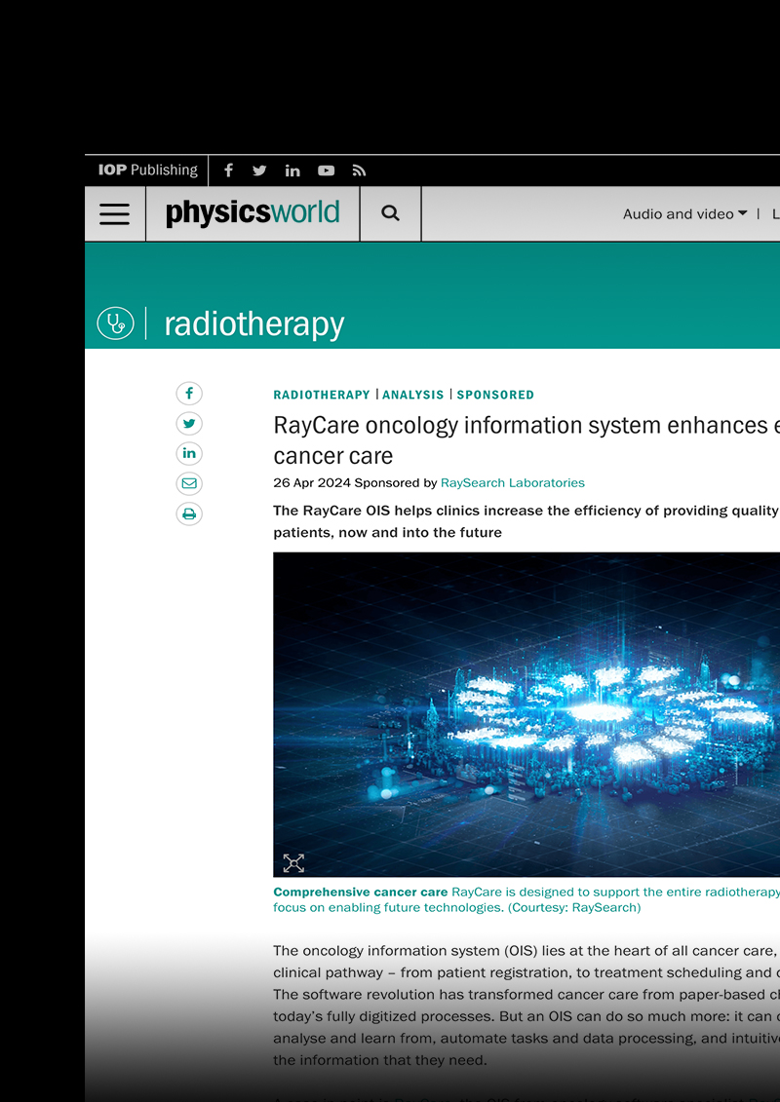The image size is (780, 1102).
Task: Select the RADIOTHERAPY category tag
Action: coord(322,395)
